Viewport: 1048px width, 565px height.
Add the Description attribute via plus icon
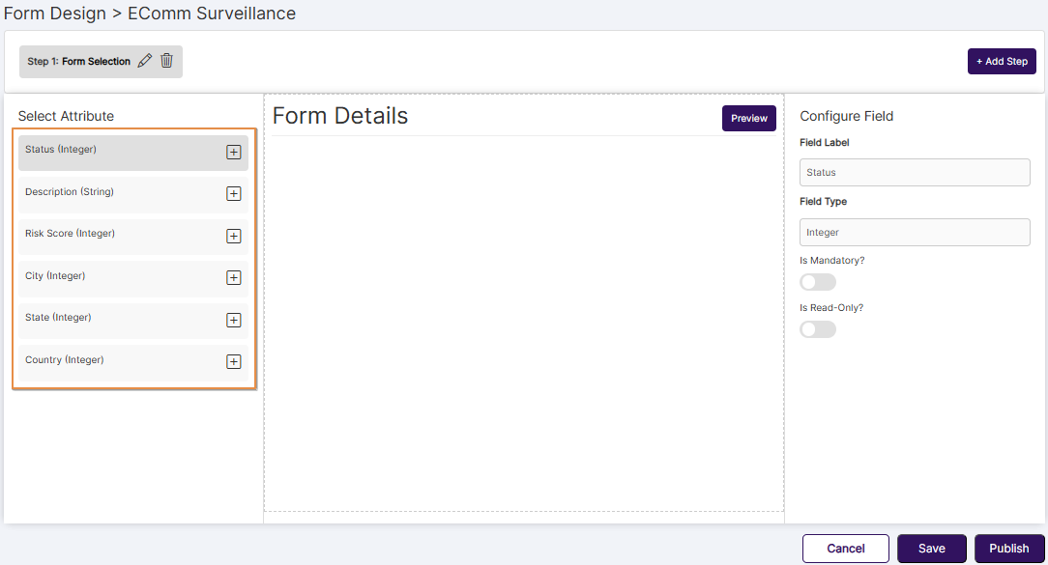point(233,194)
